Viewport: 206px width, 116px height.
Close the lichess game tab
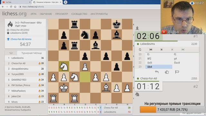pos(61,2)
